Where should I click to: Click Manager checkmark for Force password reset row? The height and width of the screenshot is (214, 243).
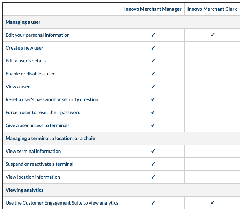[x=153, y=112]
